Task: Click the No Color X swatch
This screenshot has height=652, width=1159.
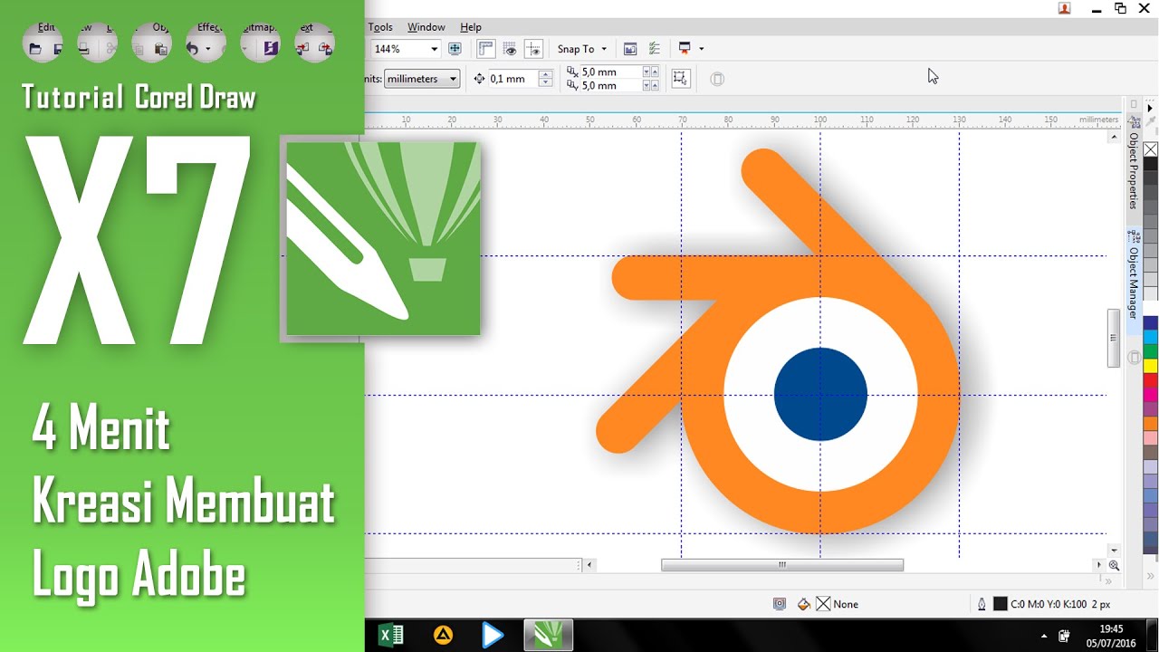Action: point(1150,149)
